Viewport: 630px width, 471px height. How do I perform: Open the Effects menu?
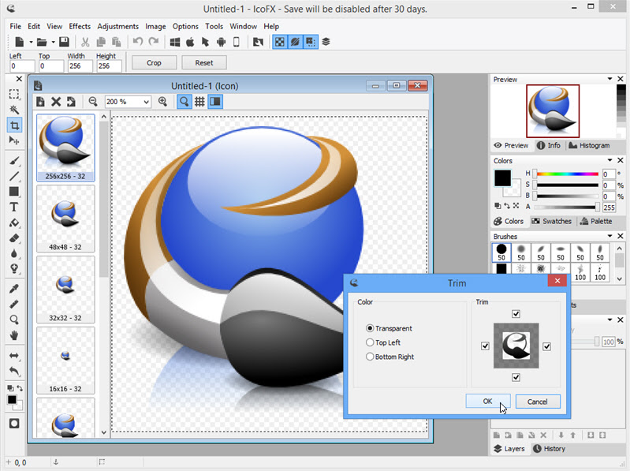click(80, 26)
